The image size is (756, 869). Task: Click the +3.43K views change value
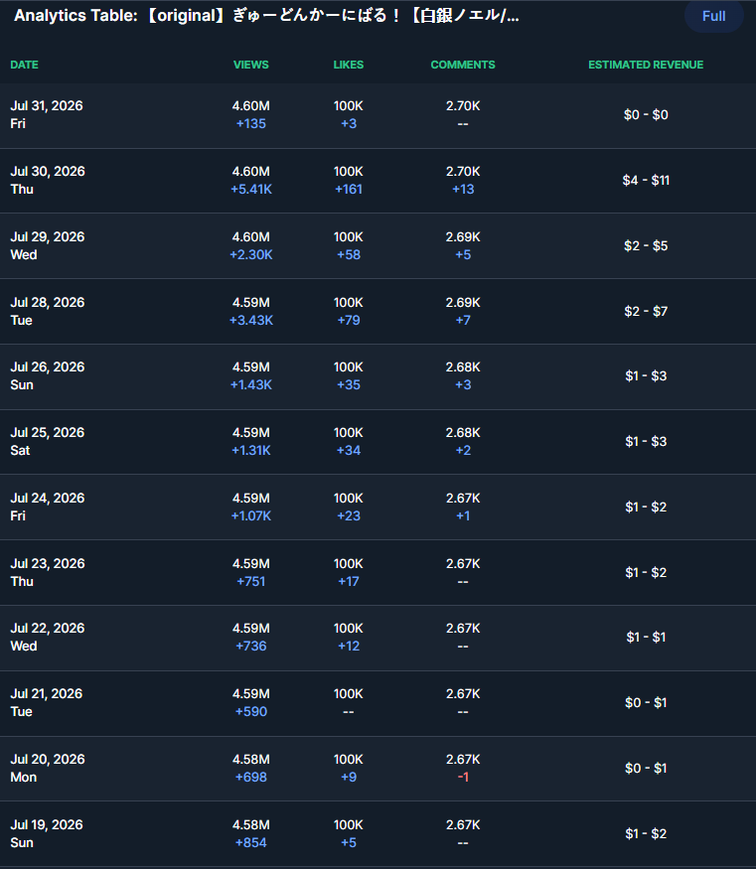(x=251, y=320)
